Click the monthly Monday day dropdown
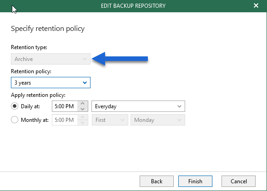Viewport: 267px width, 191px height. [158, 120]
